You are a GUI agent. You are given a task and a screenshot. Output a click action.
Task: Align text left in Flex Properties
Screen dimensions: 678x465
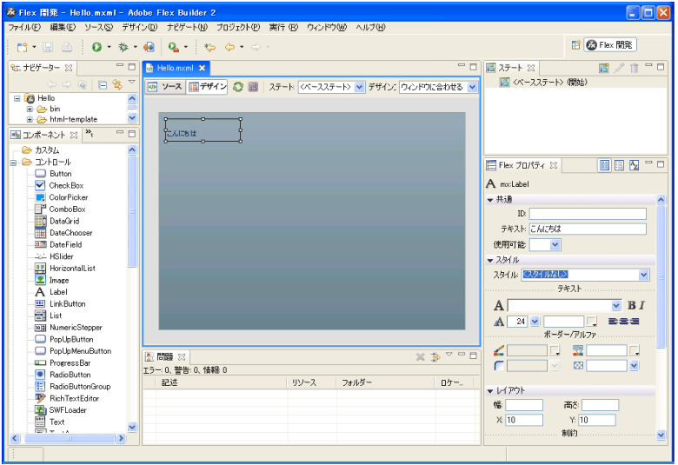click(613, 322)
